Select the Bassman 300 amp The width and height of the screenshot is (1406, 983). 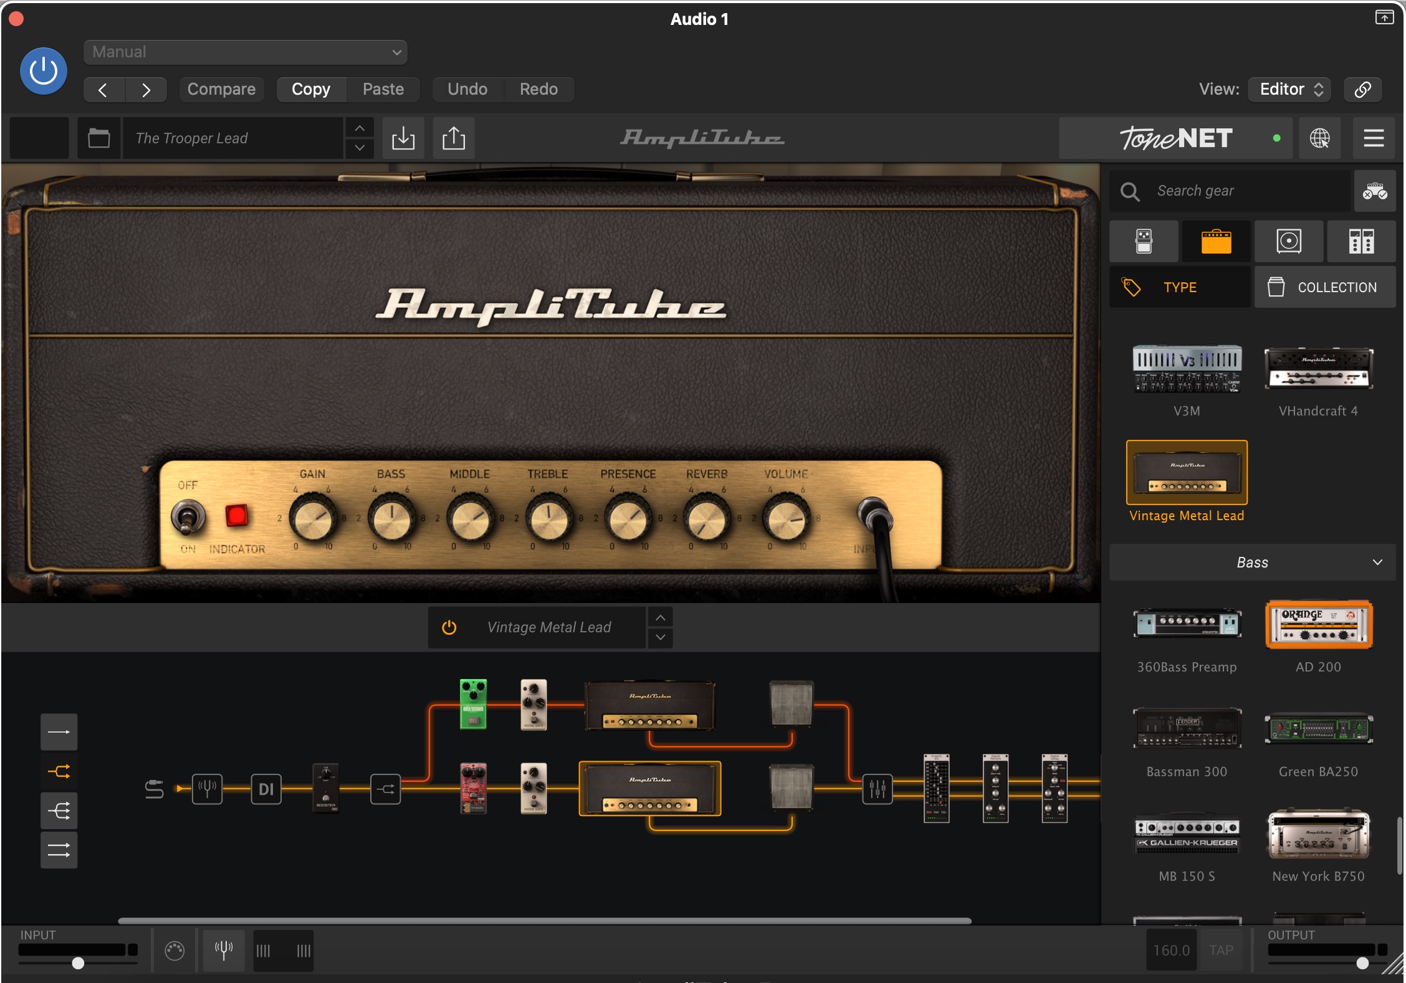(x=1187, y=729)
